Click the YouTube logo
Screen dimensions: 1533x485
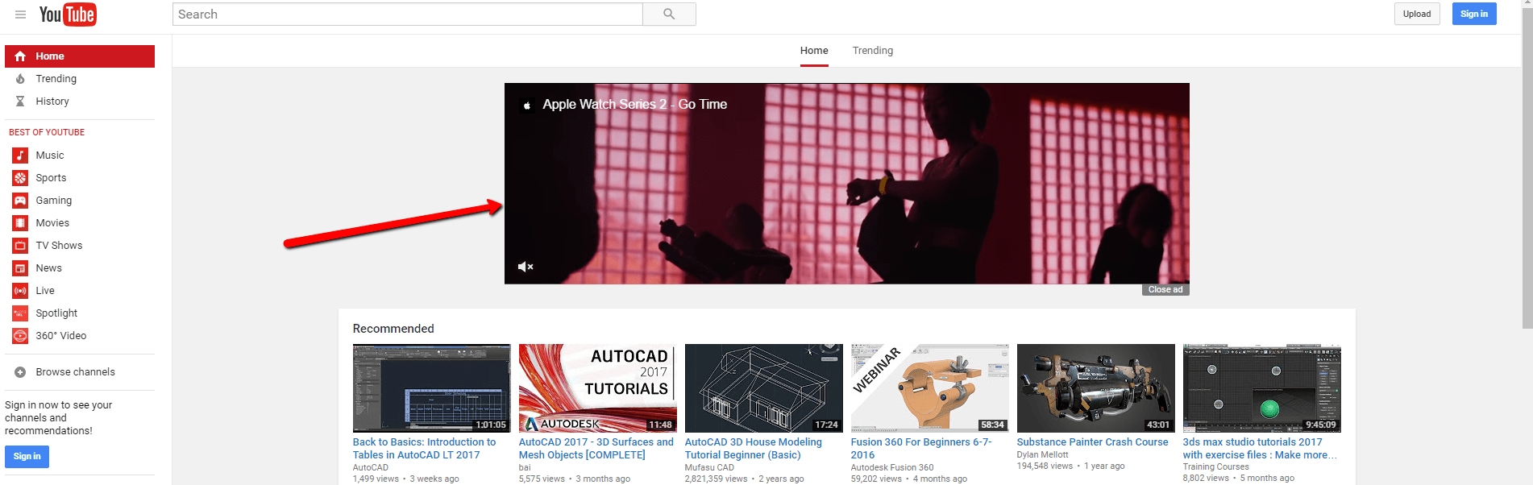[x=68, y=15]
